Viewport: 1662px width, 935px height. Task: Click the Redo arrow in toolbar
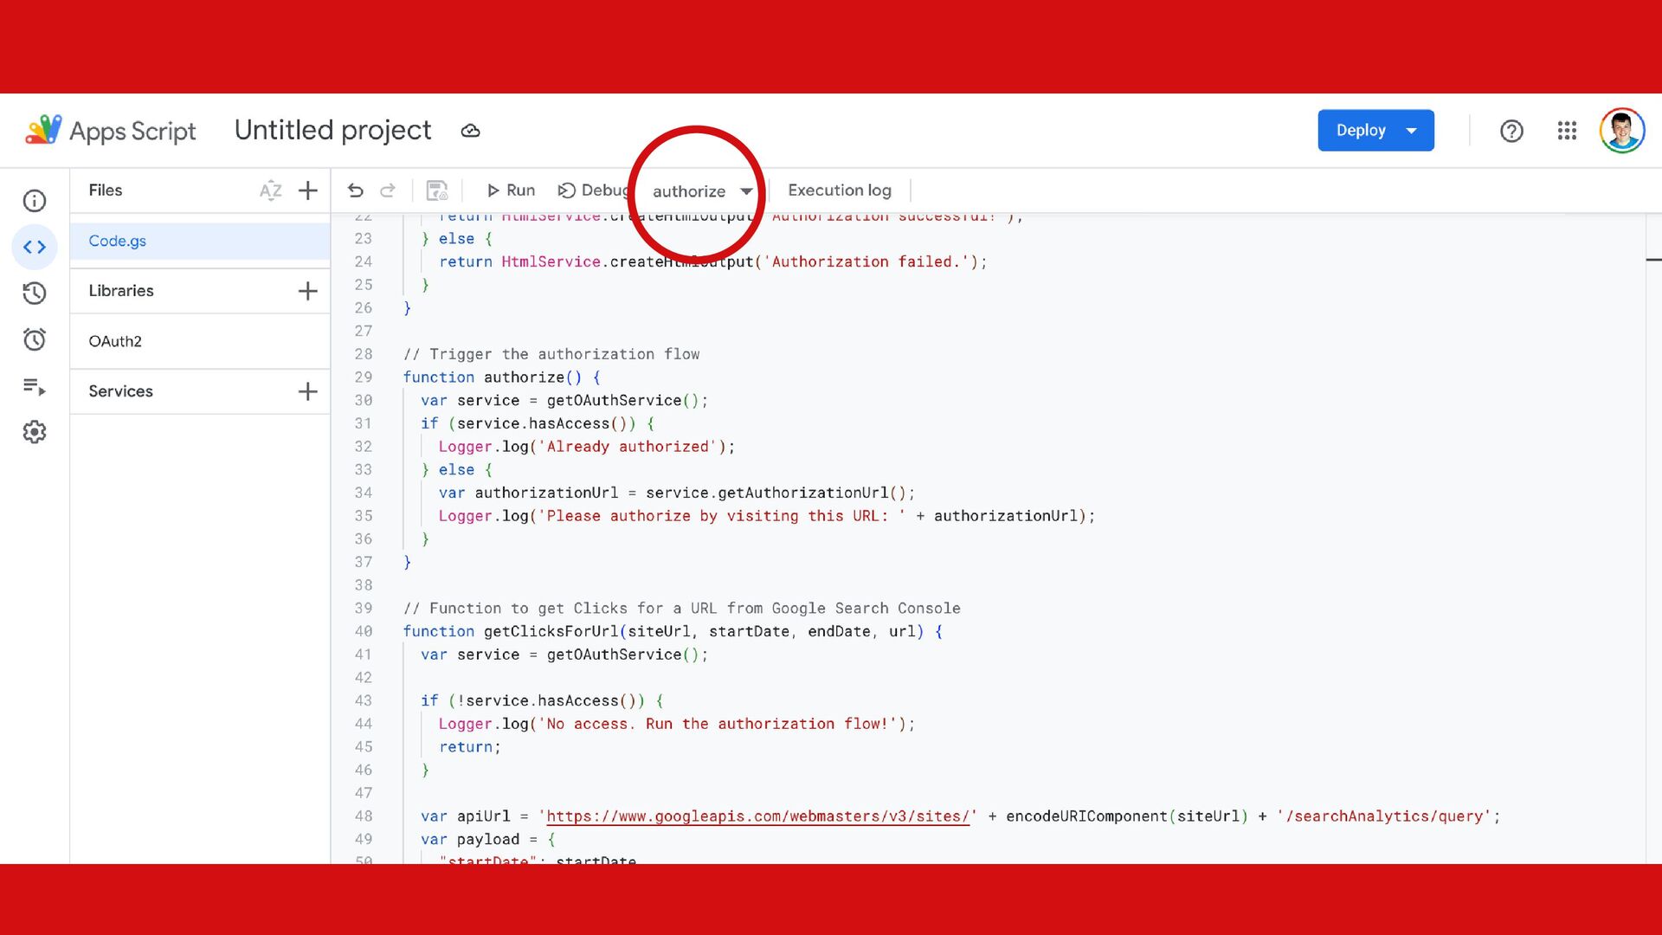(388, 190)
